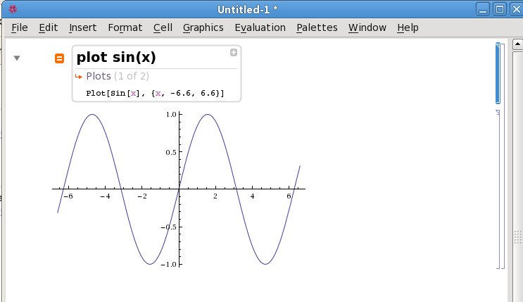The width and height of the screenshot is (523, 302).
Task: Open the Format menu
Action: point(125,27)
